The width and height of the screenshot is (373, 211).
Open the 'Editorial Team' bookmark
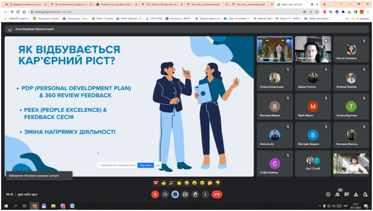coord(263,18)
